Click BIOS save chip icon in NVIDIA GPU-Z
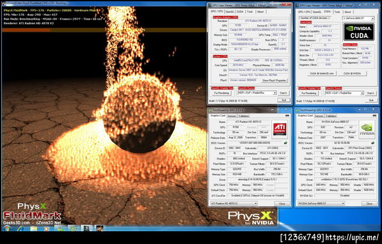 372,143
